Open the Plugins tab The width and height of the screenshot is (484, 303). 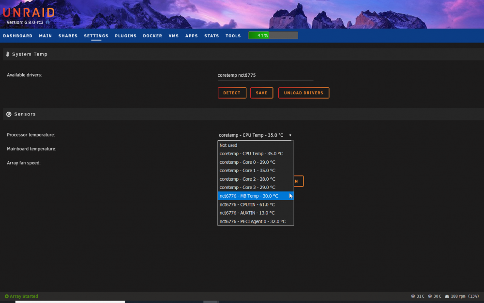point(126,36)
